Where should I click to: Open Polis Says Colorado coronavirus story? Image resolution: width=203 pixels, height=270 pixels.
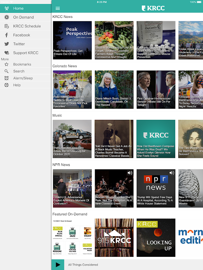pyautogui.click(x=72, y=89)
